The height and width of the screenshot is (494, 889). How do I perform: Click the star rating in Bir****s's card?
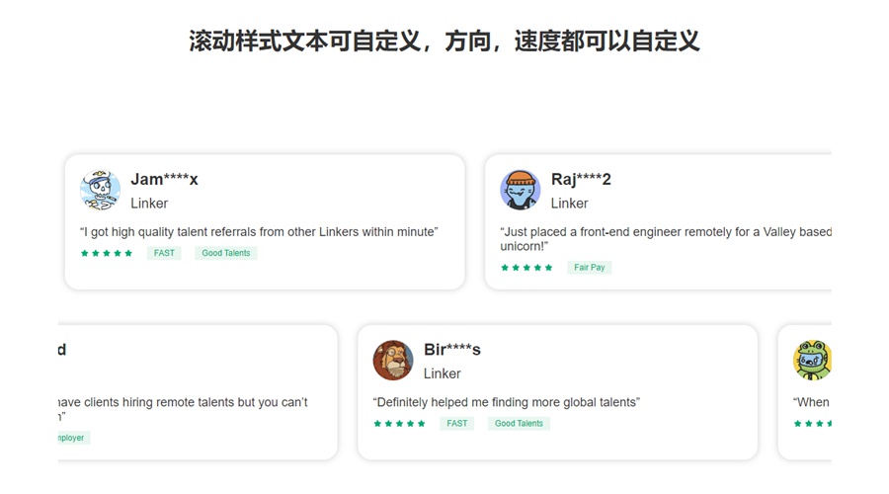(399, 424)
